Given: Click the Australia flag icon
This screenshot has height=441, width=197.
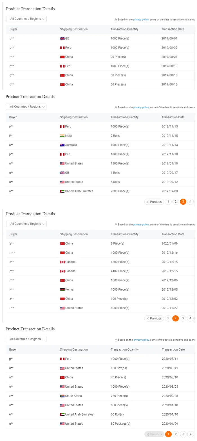Looking at the screenshot, I should (x=62, y=145).
